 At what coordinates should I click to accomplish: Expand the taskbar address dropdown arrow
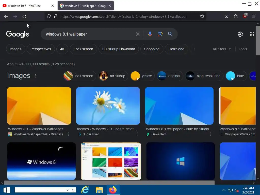(68, 190)
